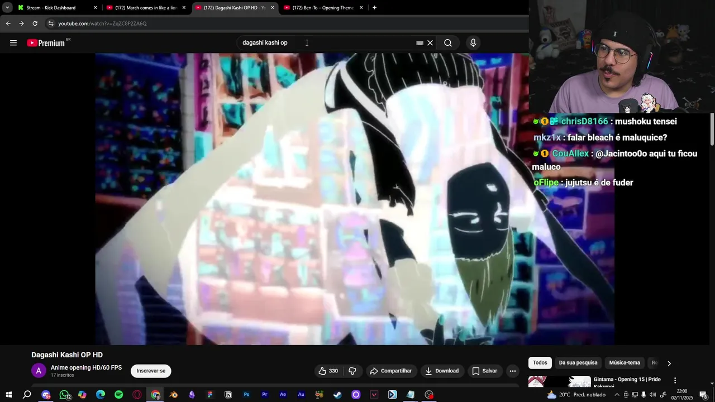Open Figma from the taskbar
This screenshot has height=402, width=715.
point(210,395)
